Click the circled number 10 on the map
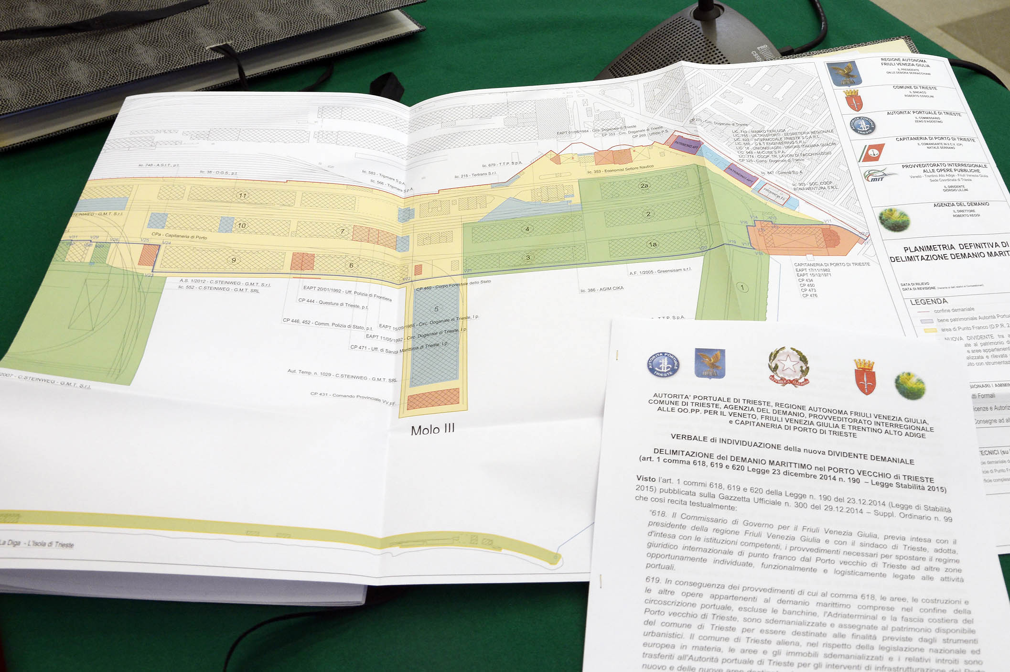The height and width of the screenshot is (672, 1010). point(242,226)
